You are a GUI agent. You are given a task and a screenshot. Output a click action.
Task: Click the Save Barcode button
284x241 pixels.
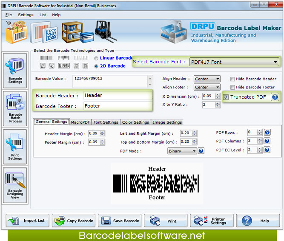(120, 221)
